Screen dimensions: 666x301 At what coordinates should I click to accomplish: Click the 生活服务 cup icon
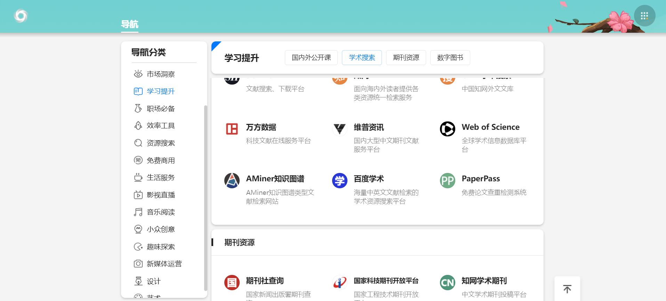[138, 177]
